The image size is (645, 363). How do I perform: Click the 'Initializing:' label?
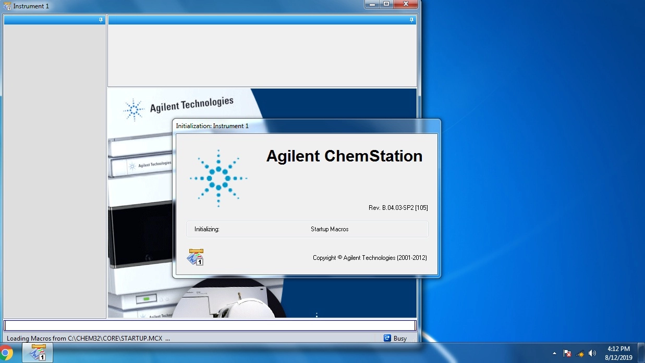click(206, 229)
